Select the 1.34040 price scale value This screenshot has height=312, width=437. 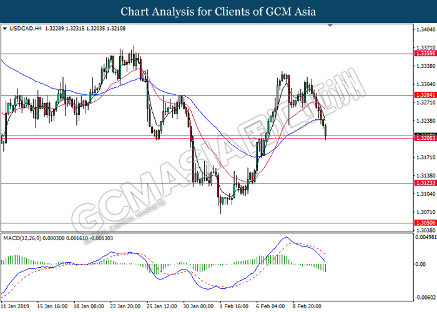426,29
